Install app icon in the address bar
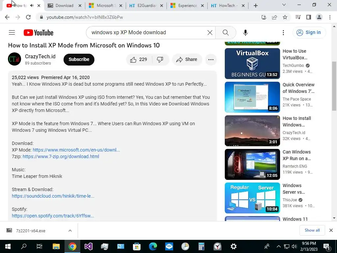337x253 pixels. tap(264, 17)
